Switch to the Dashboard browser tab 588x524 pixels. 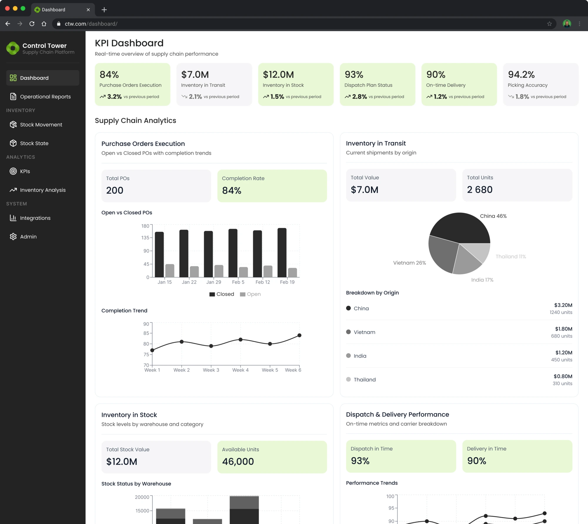pos(54,9)
